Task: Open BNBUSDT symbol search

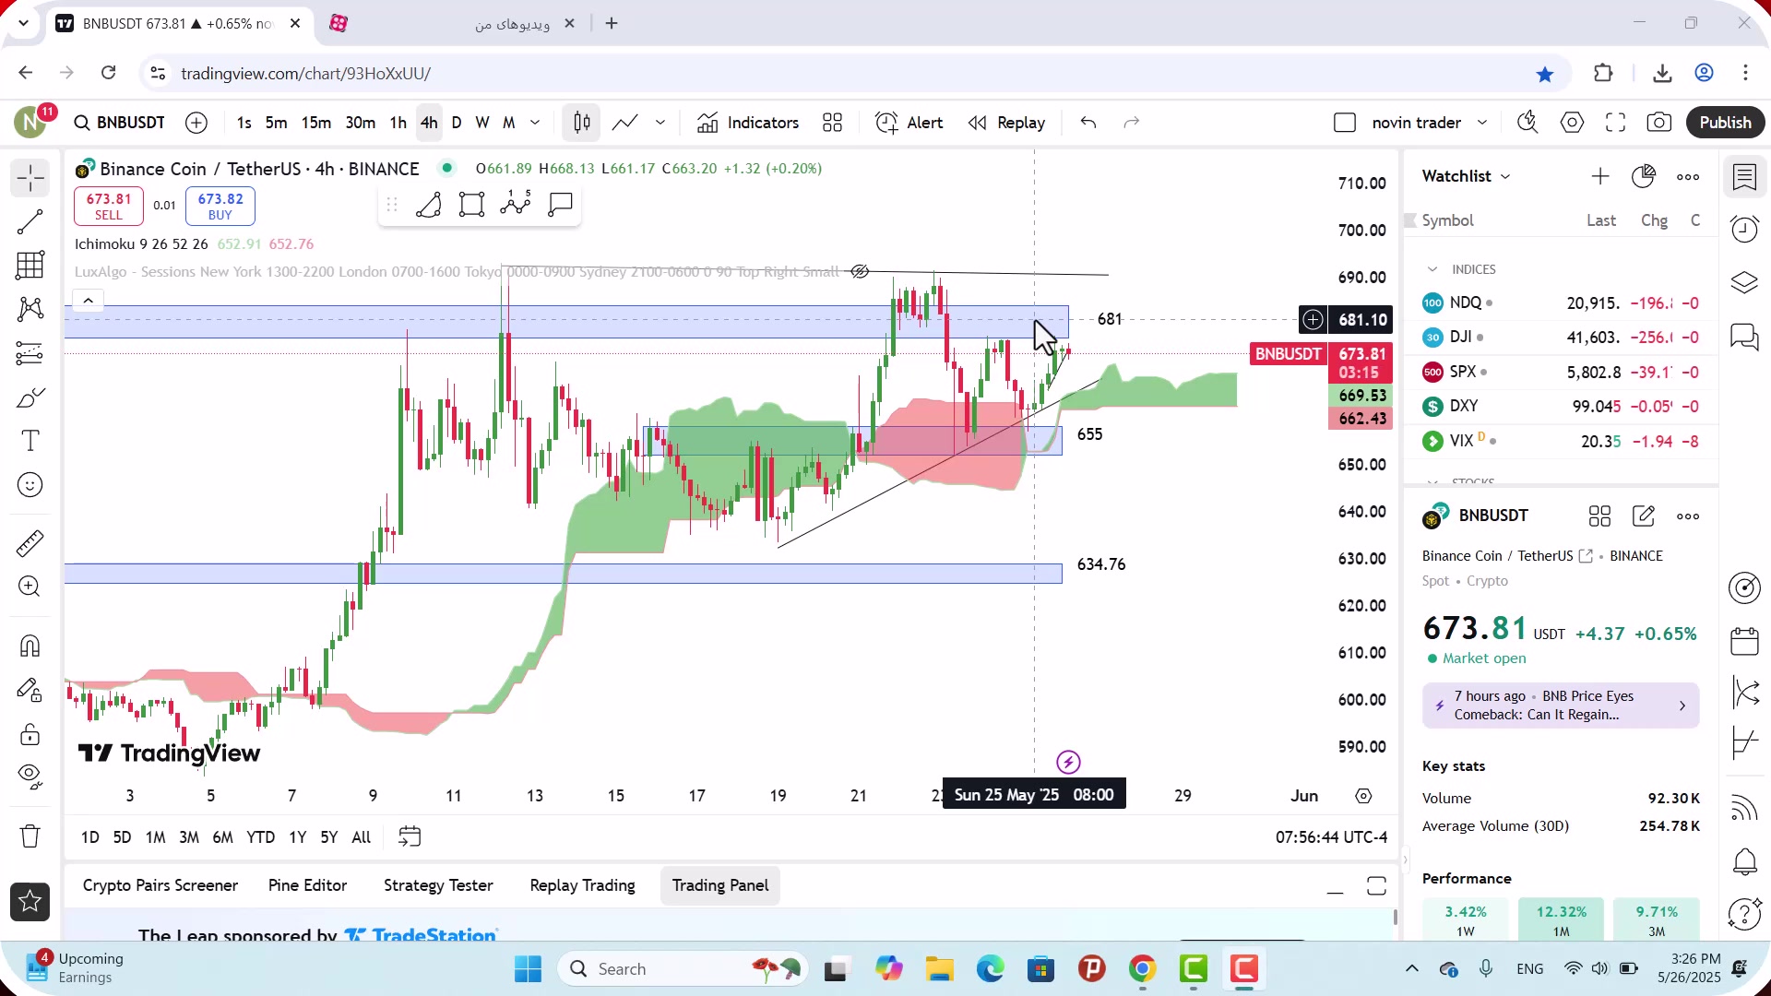Action: pyautogui.click(x=120, y=123)
